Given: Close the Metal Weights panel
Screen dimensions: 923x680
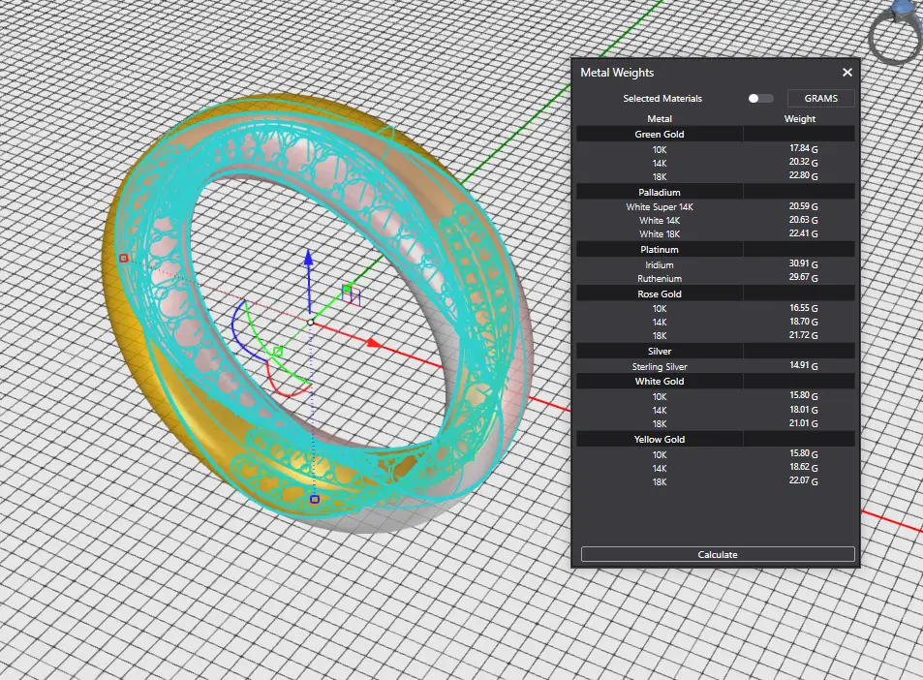Looking at the screenshot, I should 847,73.
